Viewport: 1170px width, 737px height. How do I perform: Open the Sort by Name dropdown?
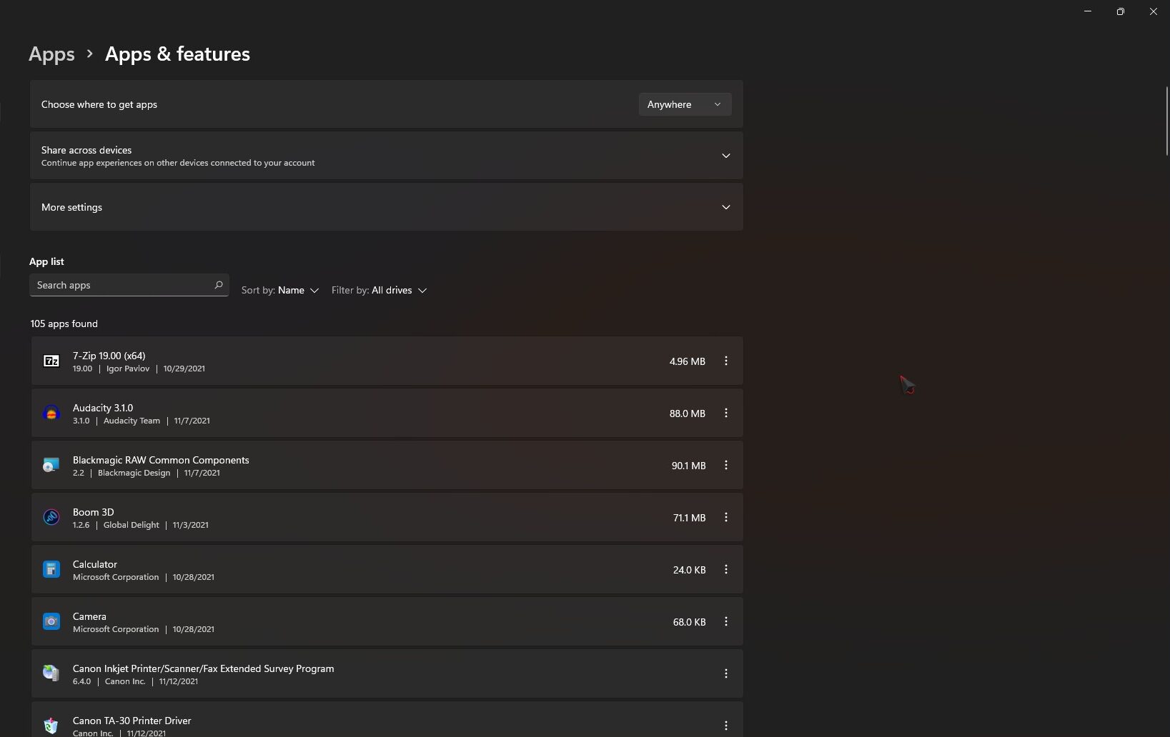[x=280, y=291]
